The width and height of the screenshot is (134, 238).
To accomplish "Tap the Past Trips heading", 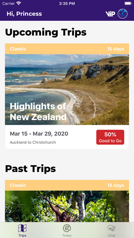I will pyautogui.click(x=30, y=169).
